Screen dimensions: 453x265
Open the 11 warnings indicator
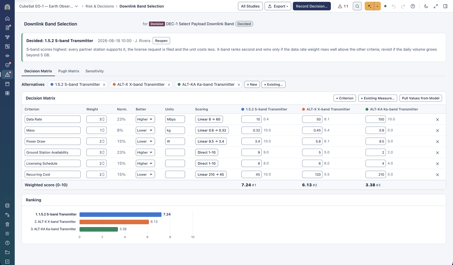(x=343, y=6)
